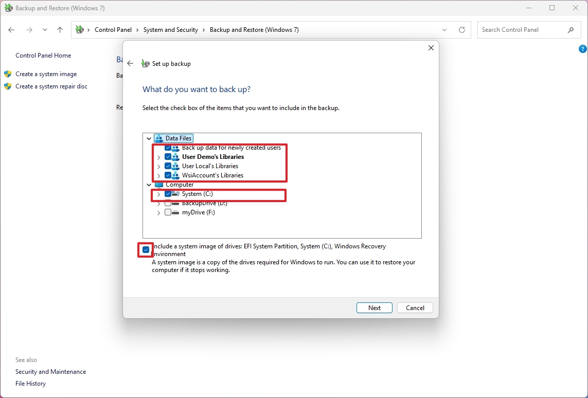This screenshot has height=398, width=588.
Task: Minimize the Backup and Restore window
Action: pyautogui.click(x=529, y=8)
